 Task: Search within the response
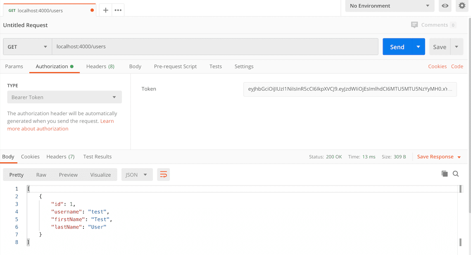(456, 174)
